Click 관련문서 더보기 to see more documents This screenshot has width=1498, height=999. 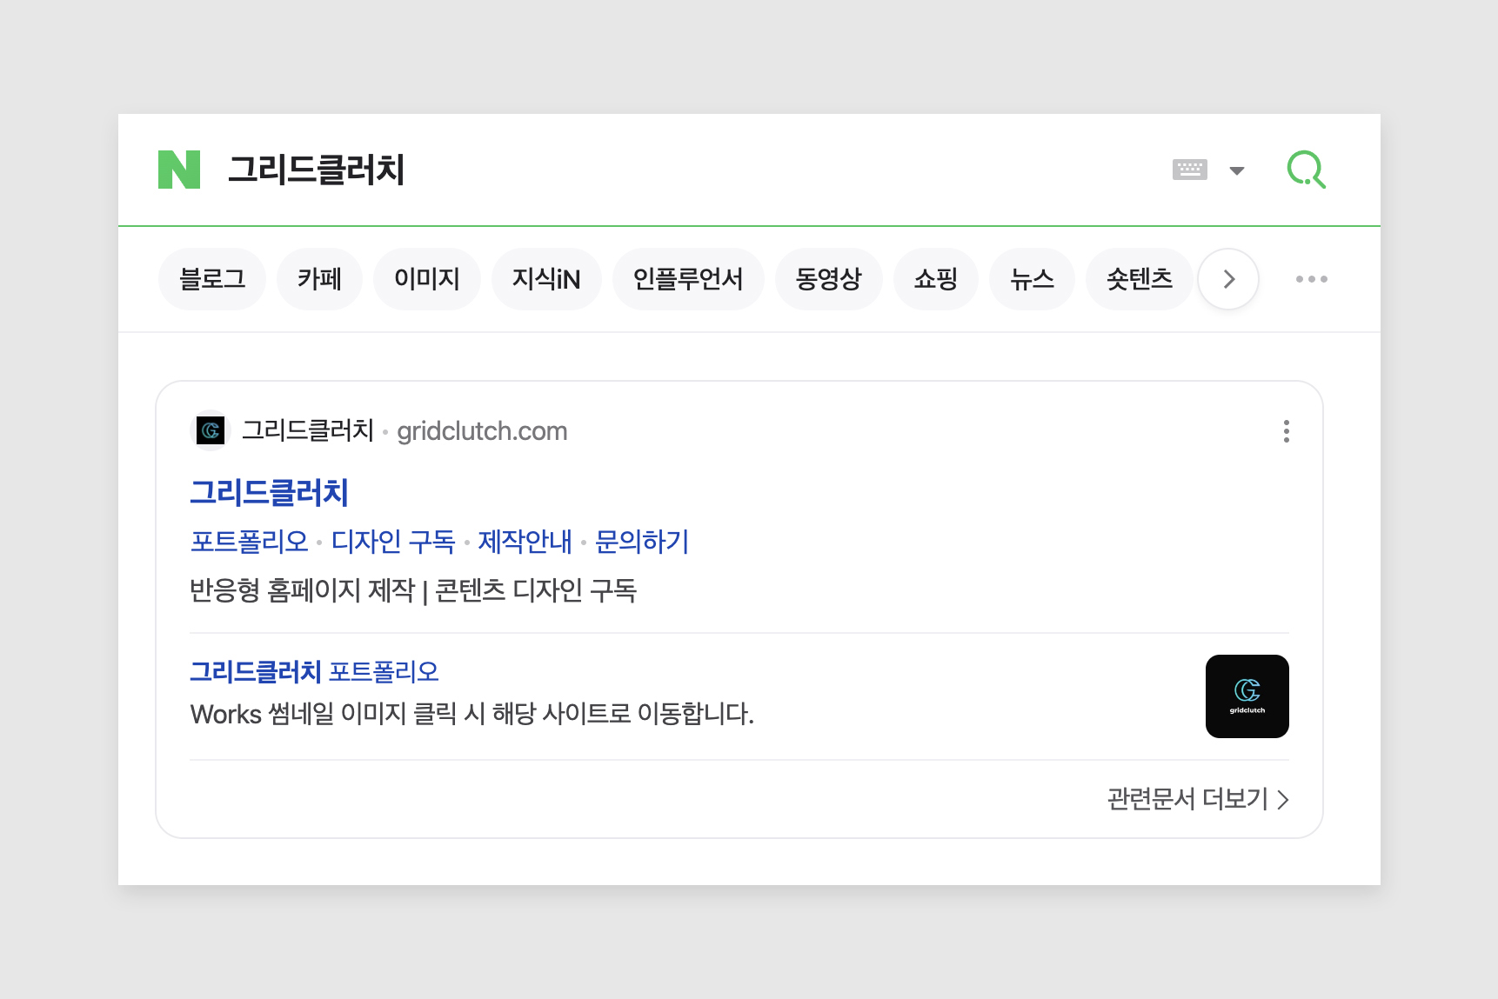(x=1198, y=799)
